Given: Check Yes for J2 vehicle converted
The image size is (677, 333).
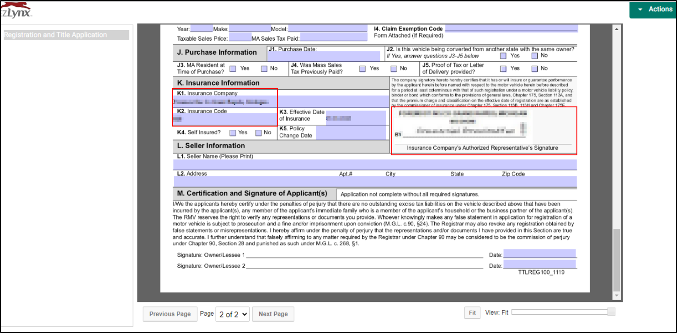Looking at the screenshot, I should pyautogui.click(x=503, y=56).
